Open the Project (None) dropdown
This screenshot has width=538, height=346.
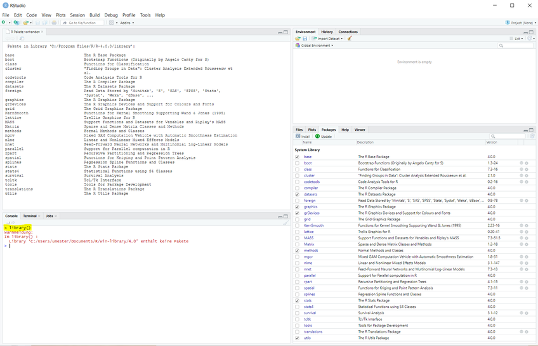coord(520,23)
